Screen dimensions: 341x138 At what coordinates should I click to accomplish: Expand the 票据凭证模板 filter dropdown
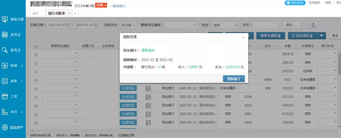pos(180,25)
